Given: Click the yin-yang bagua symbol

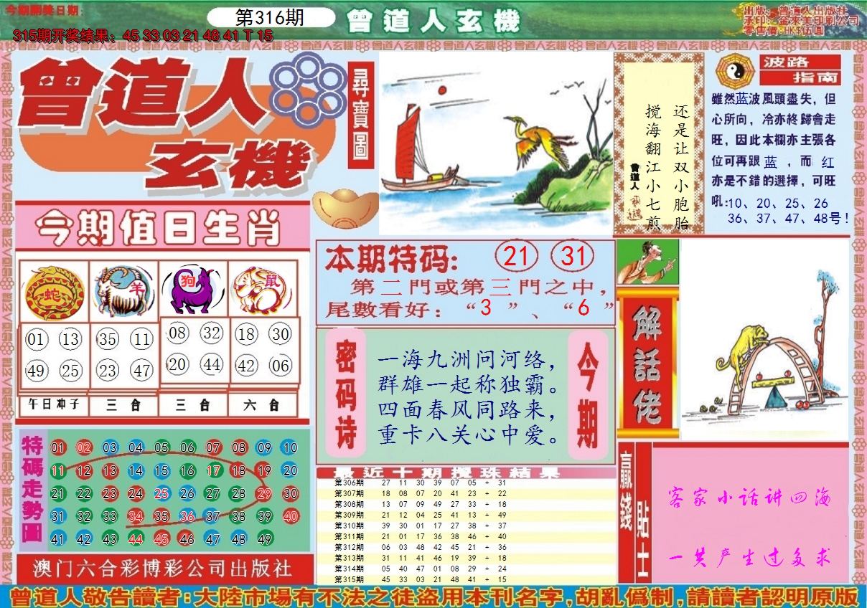Looking at the screenshot, I should tap(734, 70).
